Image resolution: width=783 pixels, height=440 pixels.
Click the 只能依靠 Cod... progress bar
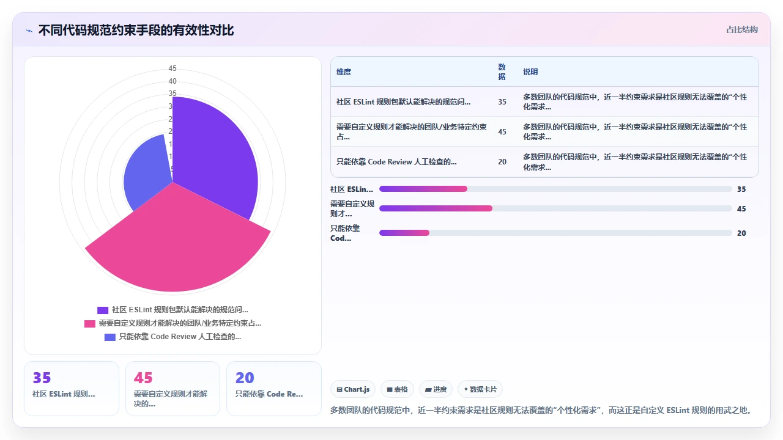[555, 233]
